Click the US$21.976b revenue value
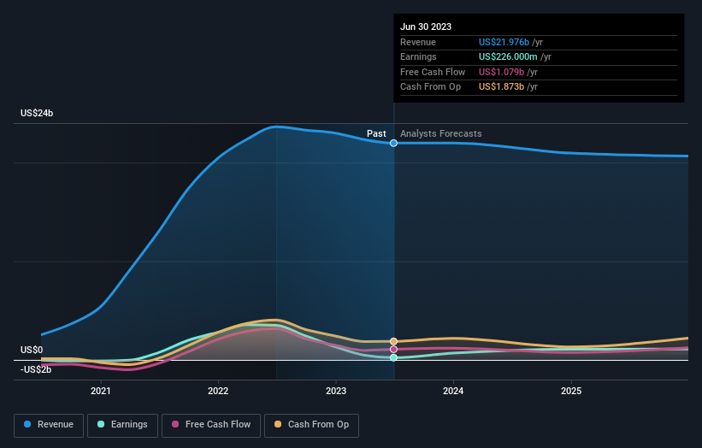The height and width of the screenshot is (448, 702). click(504, 42)
